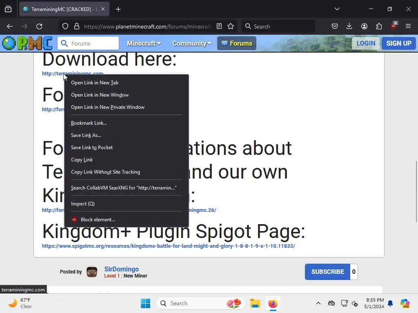Choose Open Link in New Window
Viewport: 418px width, 313px height.
(127, 95)
